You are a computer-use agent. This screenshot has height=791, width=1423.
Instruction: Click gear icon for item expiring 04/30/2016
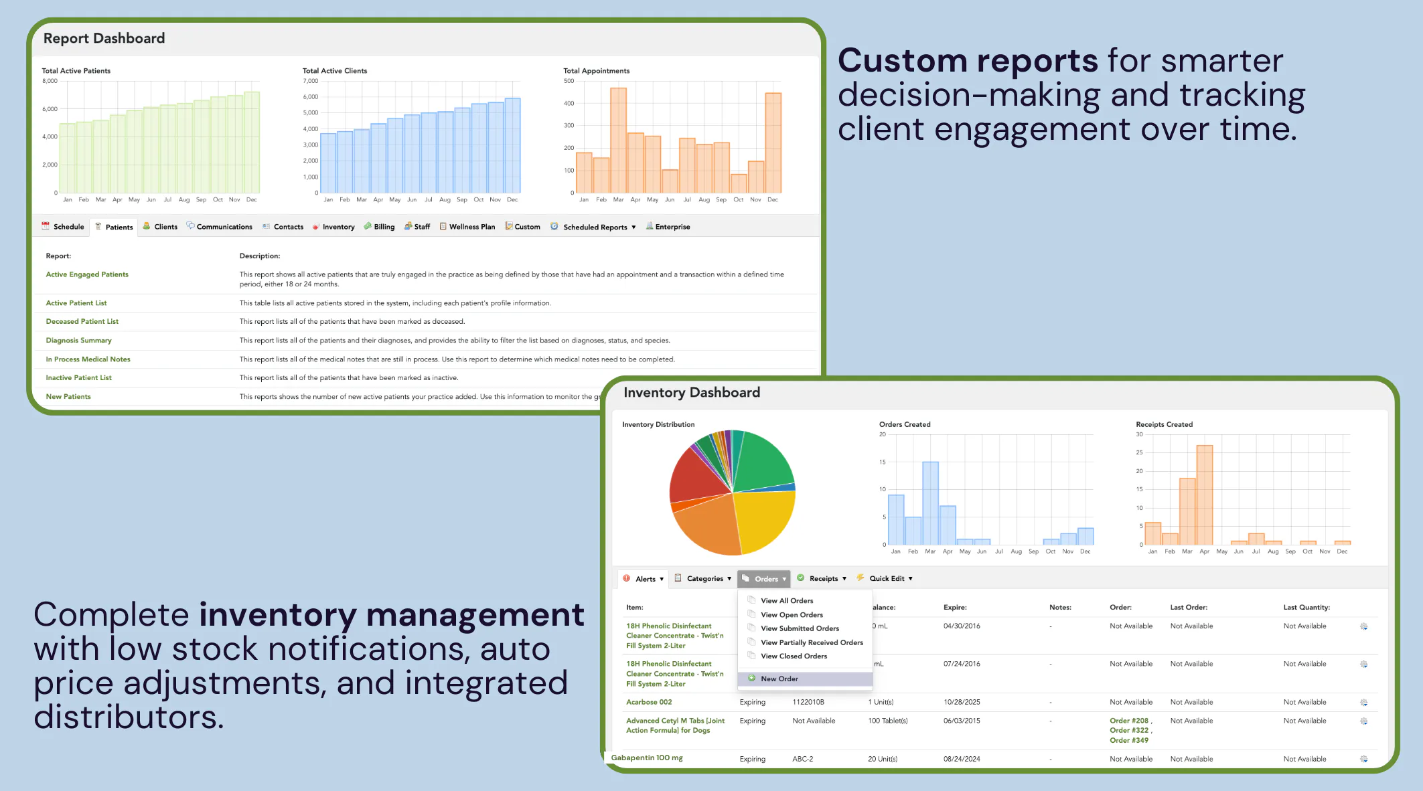click(x=1364, y=626)
